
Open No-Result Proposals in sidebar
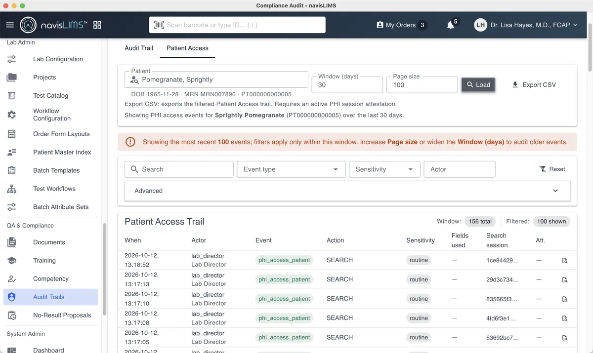[50, 315]
